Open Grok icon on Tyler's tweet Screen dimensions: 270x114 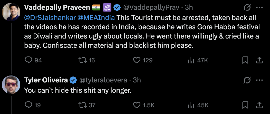247,80
